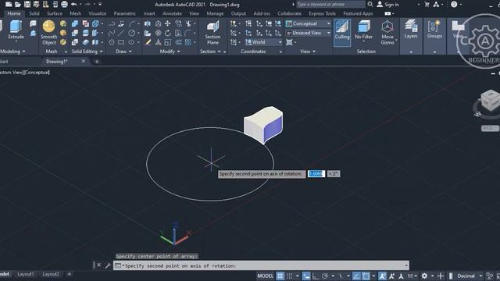Click Sign In
Viewport: 500px width, 281px height.
pos(388,4)
